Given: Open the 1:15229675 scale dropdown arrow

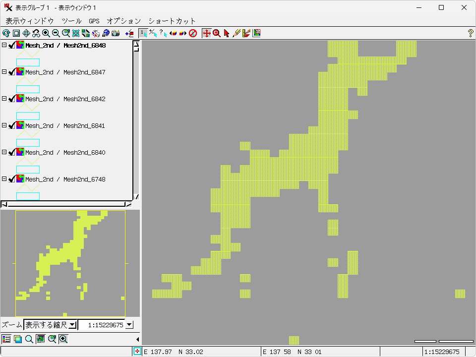Looking at the screenshot, I should coord(129,325).
